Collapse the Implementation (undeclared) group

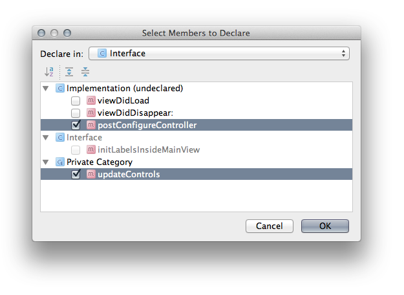pyautogui.click(x=46, y=89)
